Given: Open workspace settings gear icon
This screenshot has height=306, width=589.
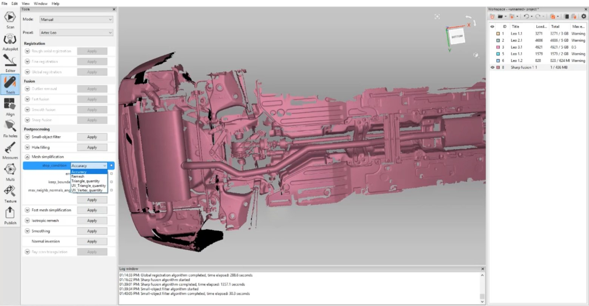Looking at the screenshot, I should coord(584,16).
